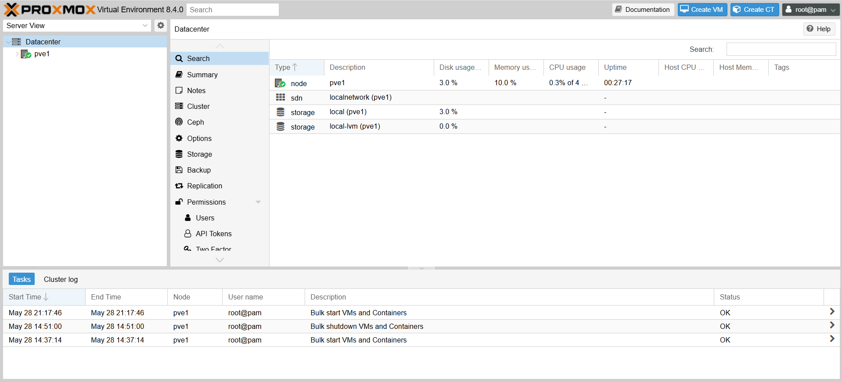Click the Backup floppy icon in menu
Viewport: 842px width, 382px height.
click(179, 170)
